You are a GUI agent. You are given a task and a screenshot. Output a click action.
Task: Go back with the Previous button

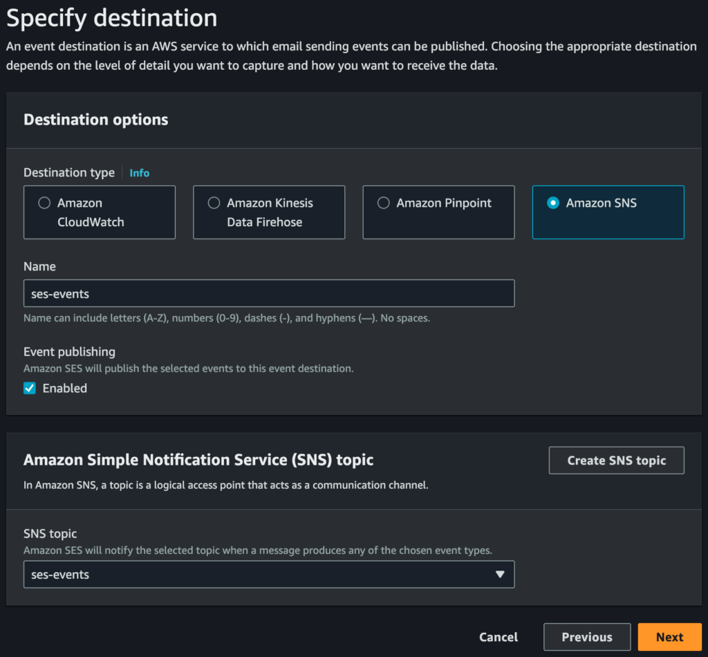pyautogui.click(x=586, y=638)
